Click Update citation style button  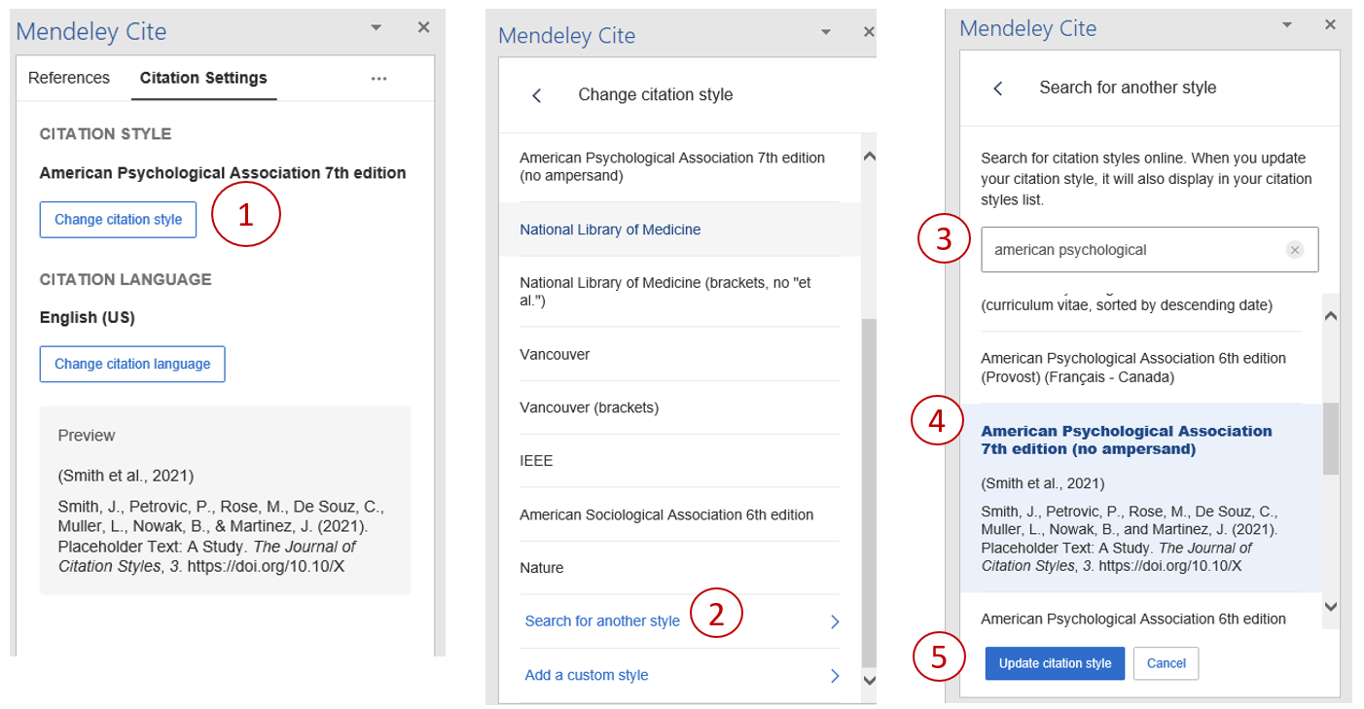1055,663
